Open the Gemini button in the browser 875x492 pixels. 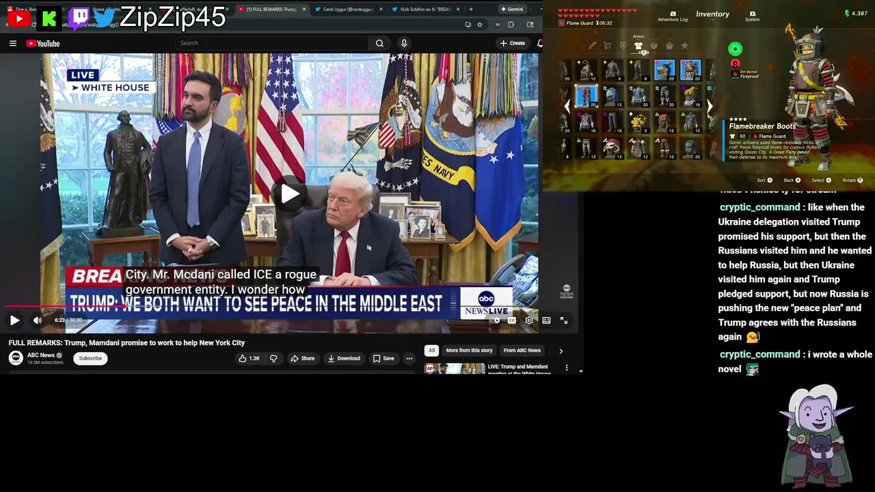[x=511, y=10]
